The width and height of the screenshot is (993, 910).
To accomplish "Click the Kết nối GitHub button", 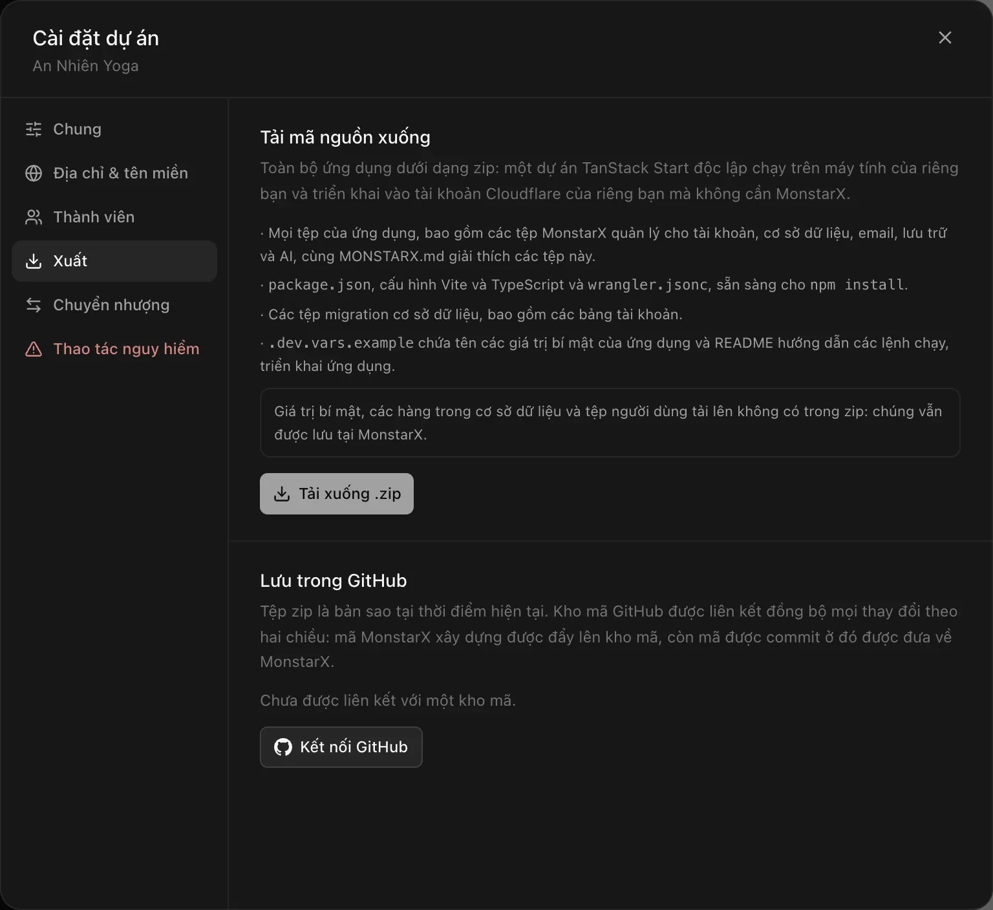I will 341,747.
